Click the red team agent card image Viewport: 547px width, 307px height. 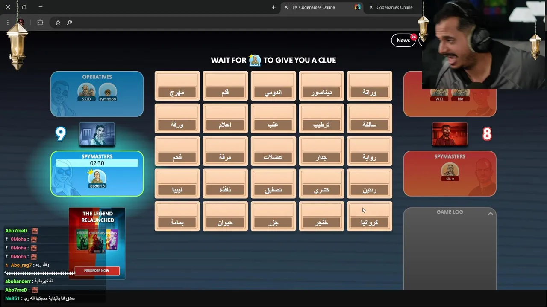[450, 134]
